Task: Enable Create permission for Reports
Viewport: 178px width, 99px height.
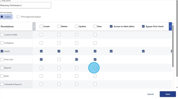Action: tap(41, 68)
